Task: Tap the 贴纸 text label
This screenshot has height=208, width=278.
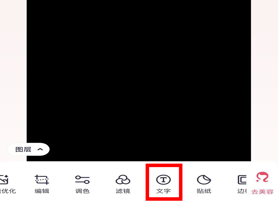Action: tap(204, 191)
